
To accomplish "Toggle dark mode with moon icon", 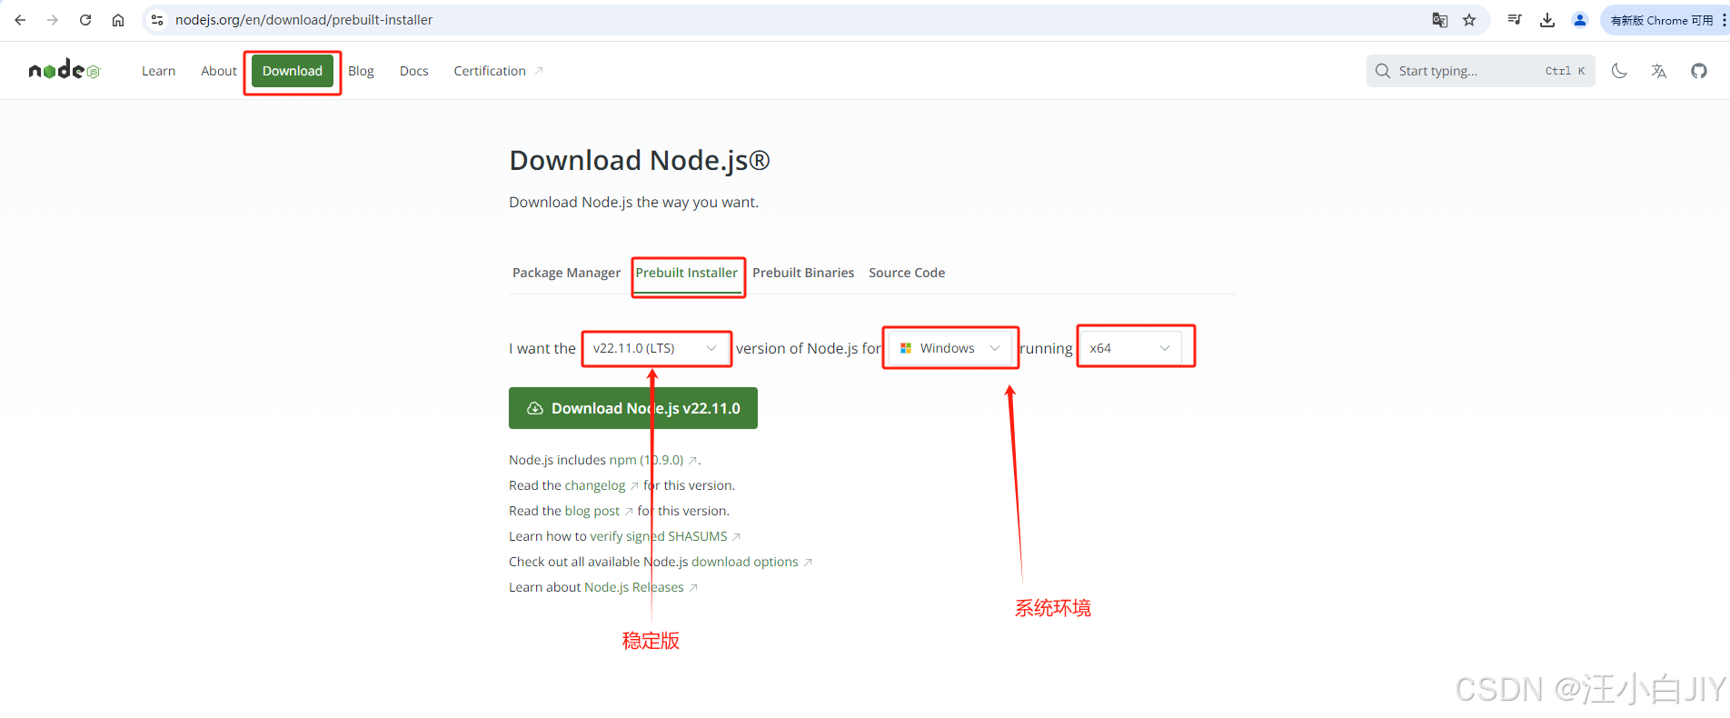I will (x=1619, y=71).
